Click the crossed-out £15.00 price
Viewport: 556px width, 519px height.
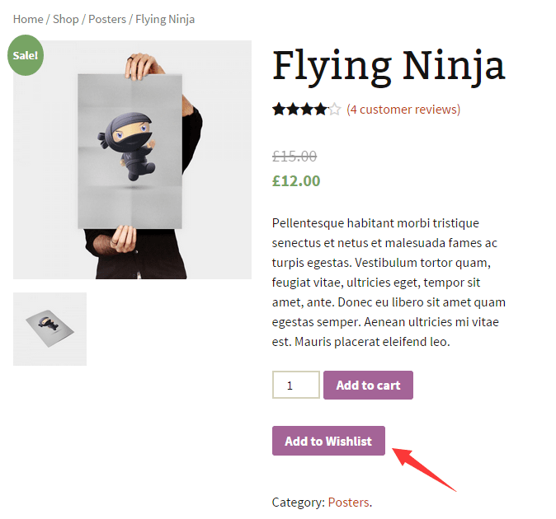pos(294,157)
